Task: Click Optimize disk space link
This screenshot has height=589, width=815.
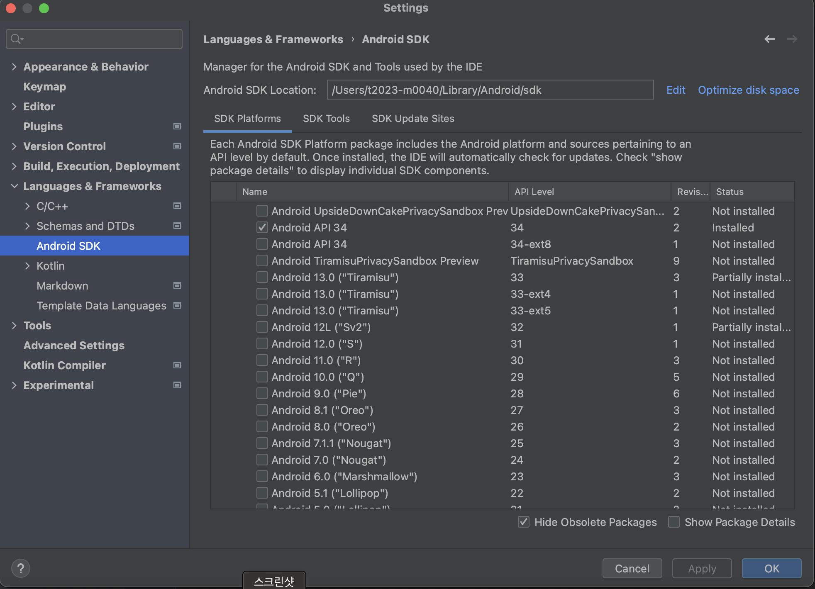Action: coord(749,90)
